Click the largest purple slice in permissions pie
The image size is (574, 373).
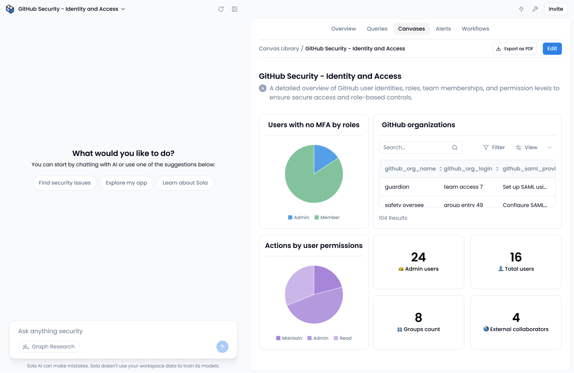point(317,308)
